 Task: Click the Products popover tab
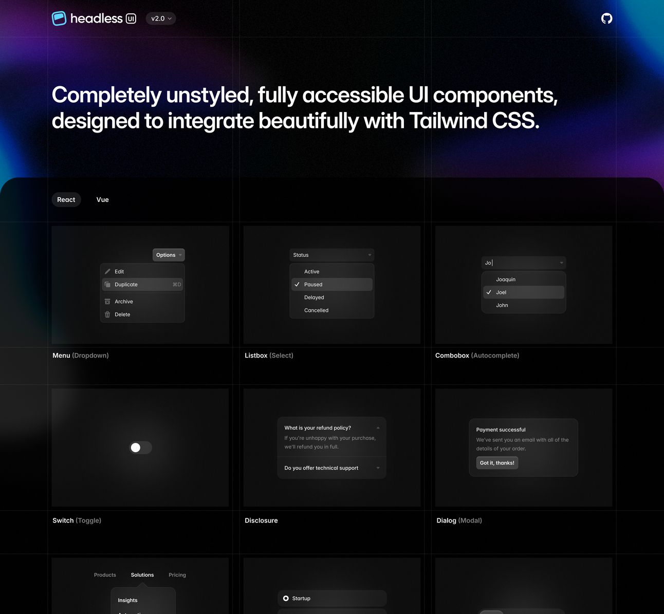click(x=105, y=574)
